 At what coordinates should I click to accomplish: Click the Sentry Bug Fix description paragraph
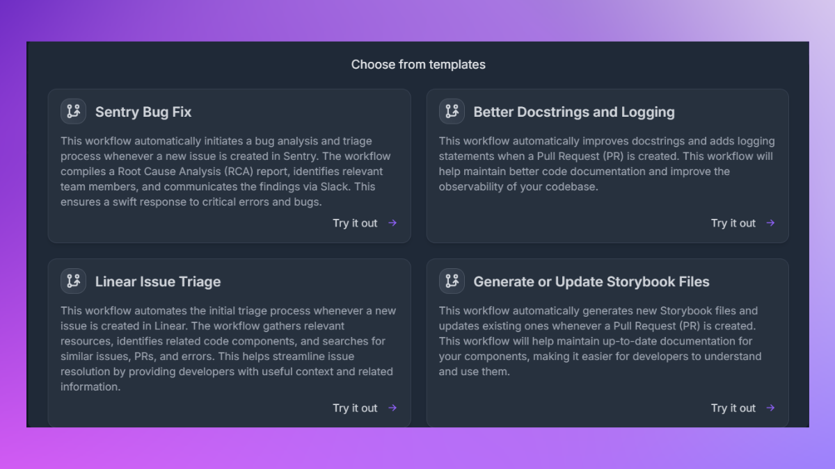[226, 172]
